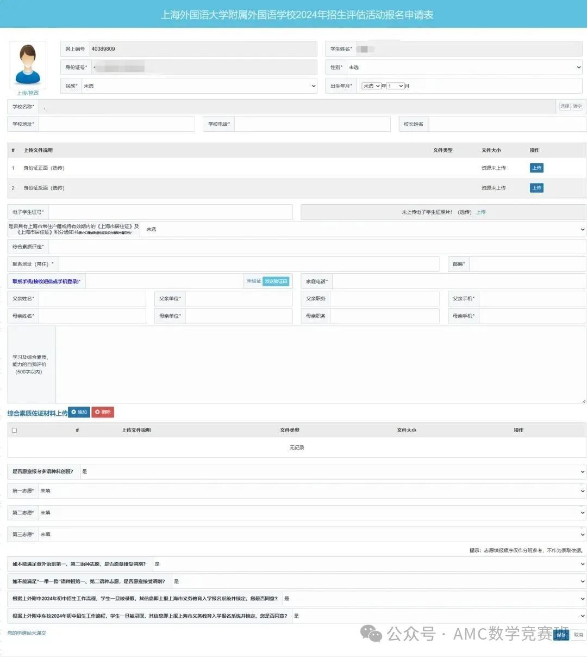Click red 删除 button with icon
Viewport: 587px width, 657px height.
[x=103, y=412]
